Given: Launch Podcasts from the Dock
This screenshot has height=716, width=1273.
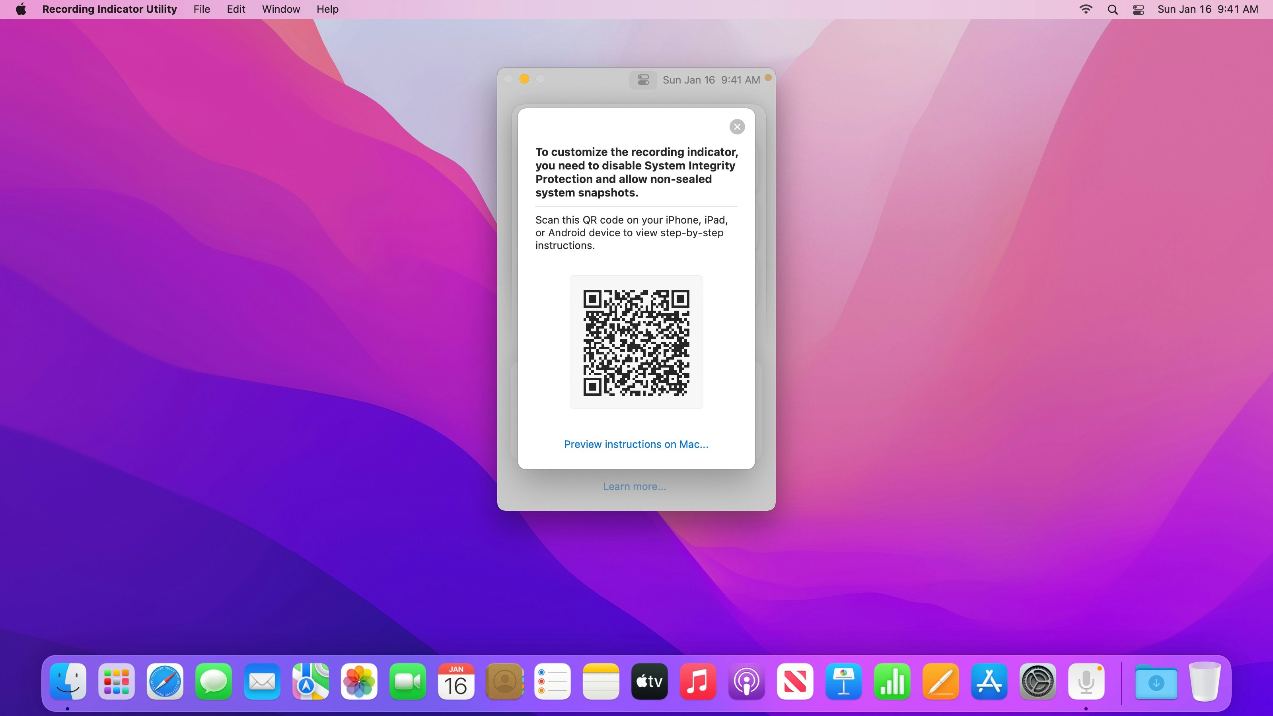Looking at the screenshot, I should (x=746, y=681).
